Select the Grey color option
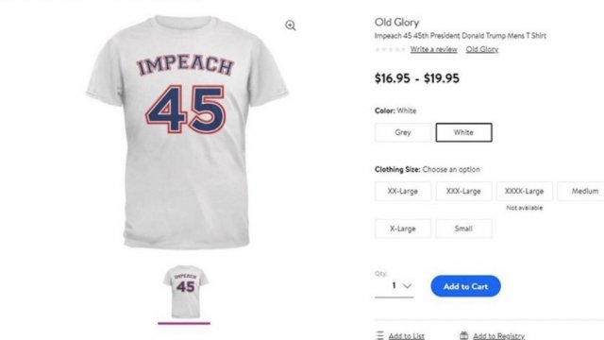Viewport: 604px width, 340px height. pos(403,132)
